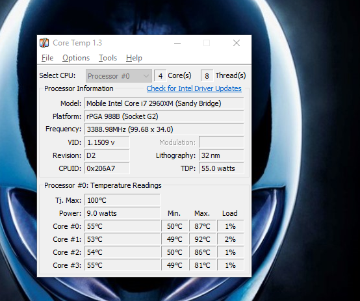
Task: Click Core #2 max temperature 86°C
Action: coord(202,252)
